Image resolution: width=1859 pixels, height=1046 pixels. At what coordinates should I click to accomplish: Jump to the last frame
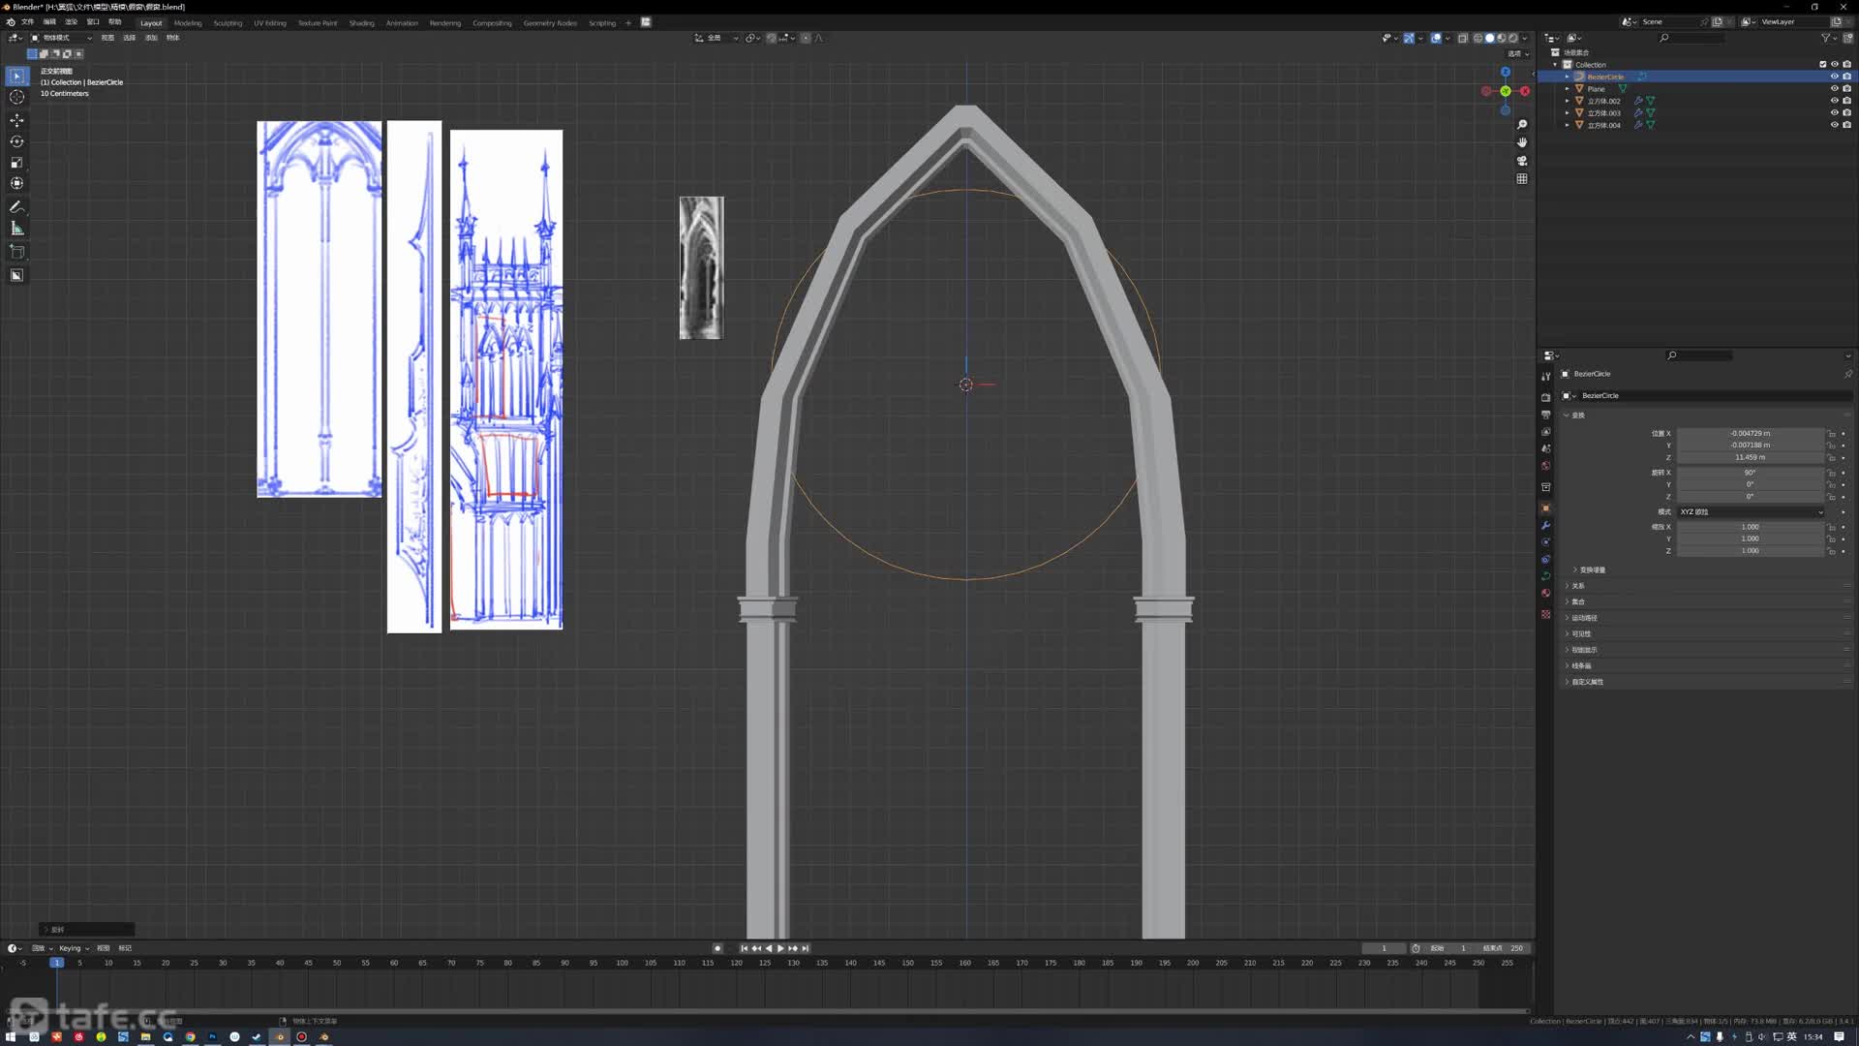click(x=805, y=948)
